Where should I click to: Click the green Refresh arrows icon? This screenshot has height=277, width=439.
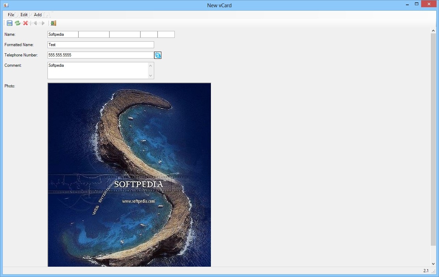[x=18, y=23]
